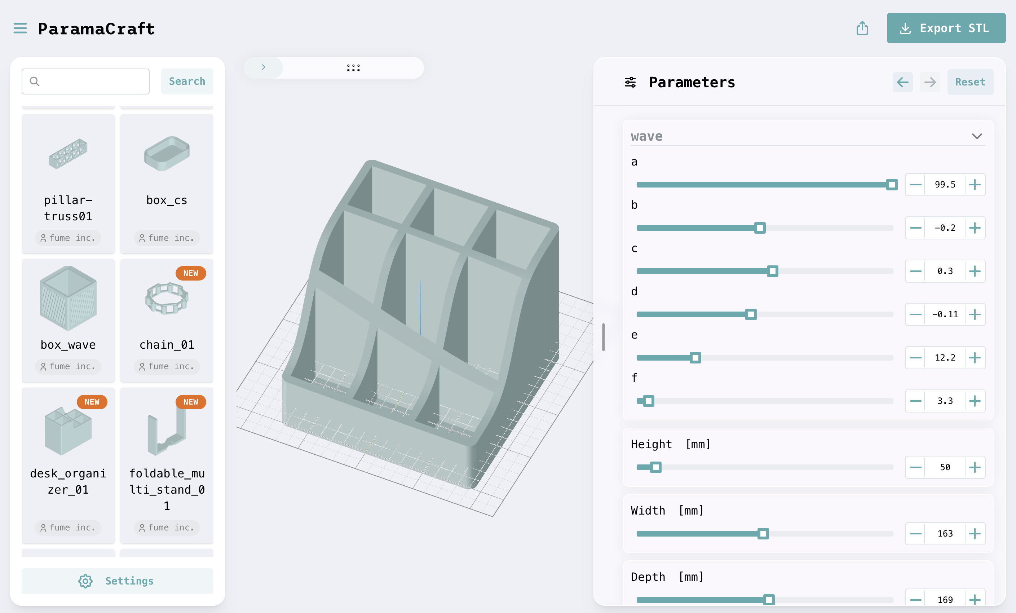The height and width of the screenshot is (613, 1016).
Task: Reset all parameters
Action: point(970,82)
